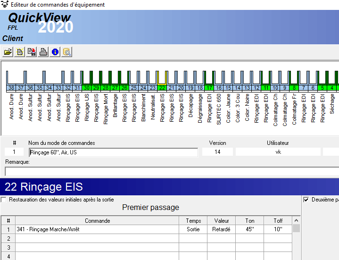Select tank station 36 Anod. Sulfur
339x260 pixels.
pyautogui.click(x=30, y=88)
